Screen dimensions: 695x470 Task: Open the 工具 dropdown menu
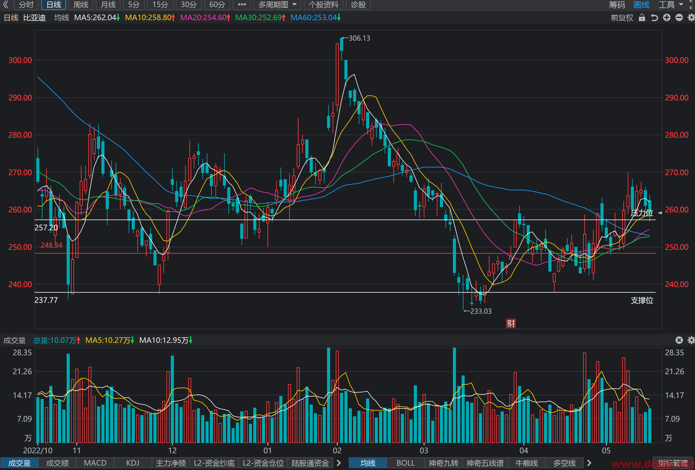[x=671, y=5]
